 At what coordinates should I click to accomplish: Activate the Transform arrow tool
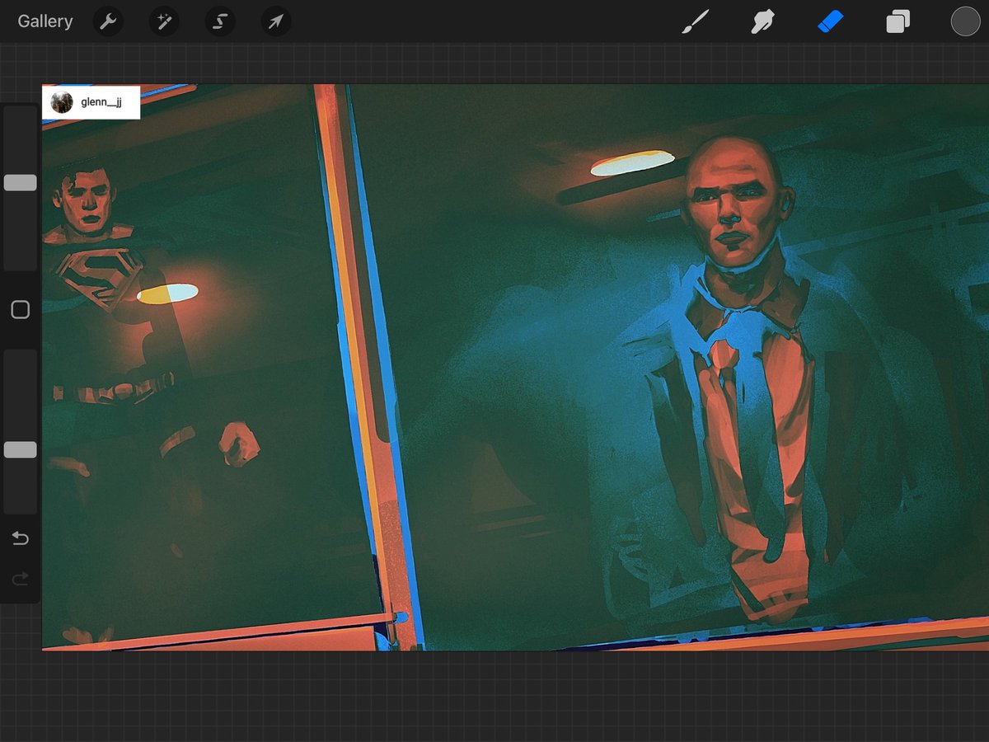276,21
